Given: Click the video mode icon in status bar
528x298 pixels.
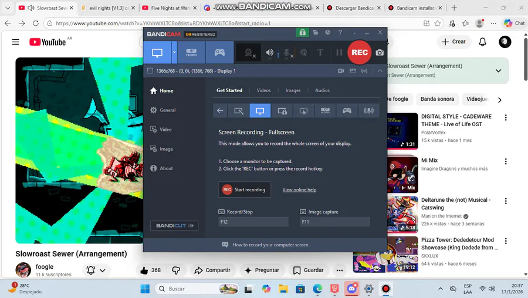Looking at the screenshot, I should [341, 71].
